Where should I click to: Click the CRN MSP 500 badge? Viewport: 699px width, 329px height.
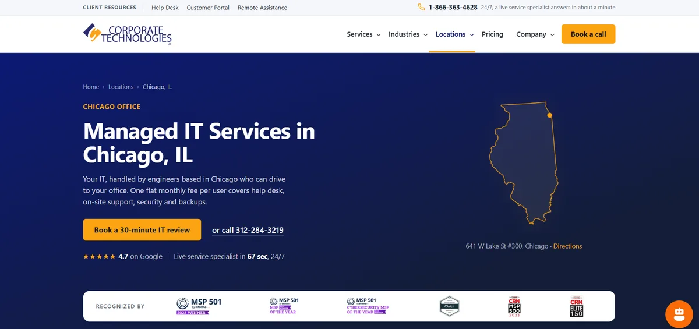point(514,306)
